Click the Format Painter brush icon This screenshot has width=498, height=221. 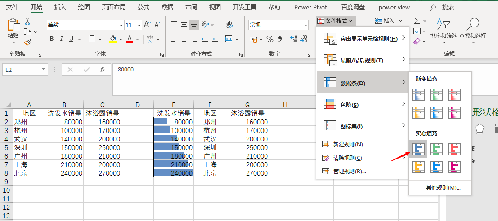[x=27, y=42]
